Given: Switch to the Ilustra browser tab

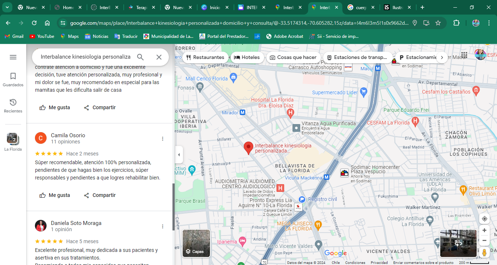Looking at the screenshot, I should tap(397, 7).
